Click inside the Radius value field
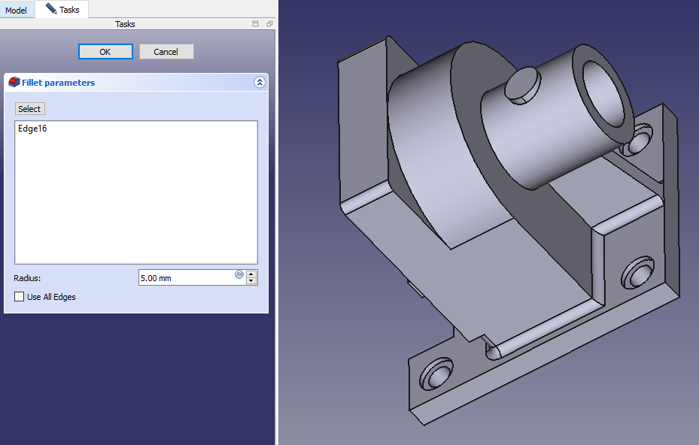 coord(184,278)
